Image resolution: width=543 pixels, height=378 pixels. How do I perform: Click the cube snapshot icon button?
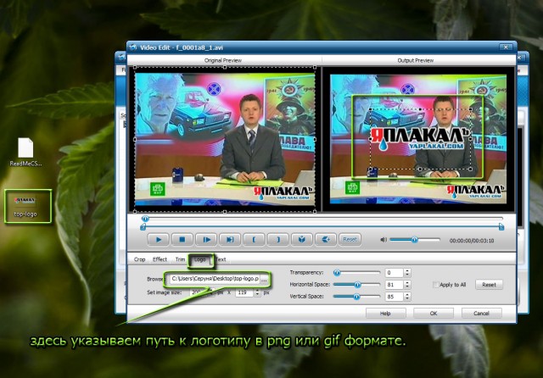tap(302, 239)
